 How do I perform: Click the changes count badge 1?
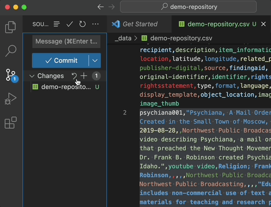(x=96, y=76)
